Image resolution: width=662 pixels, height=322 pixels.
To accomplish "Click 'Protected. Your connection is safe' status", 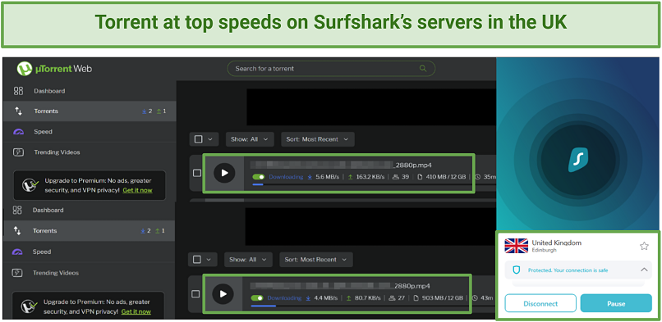I will click(x=568, y=270).
